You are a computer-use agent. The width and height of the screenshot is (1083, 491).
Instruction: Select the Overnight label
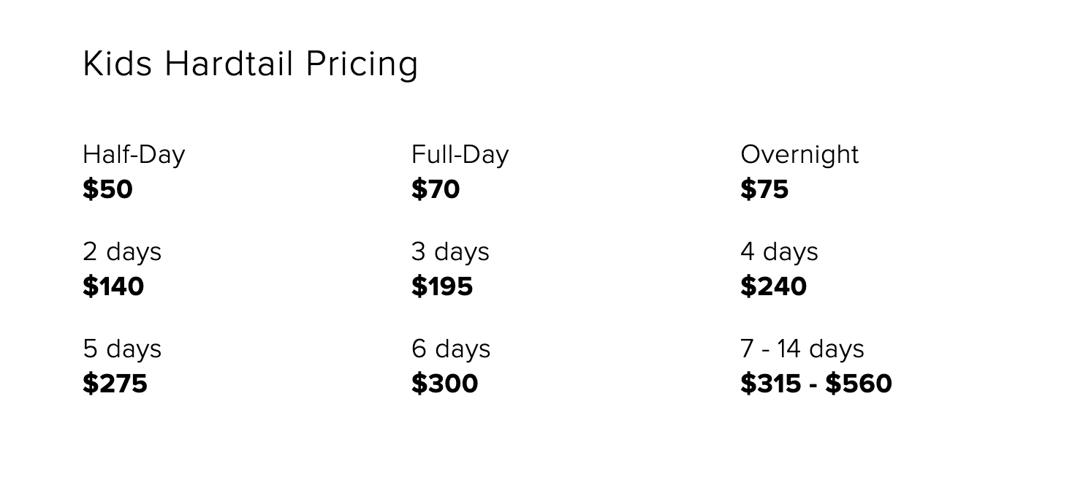799,155
